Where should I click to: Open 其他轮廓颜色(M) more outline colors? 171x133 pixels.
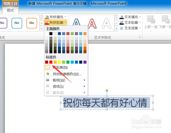coord(66,74)
